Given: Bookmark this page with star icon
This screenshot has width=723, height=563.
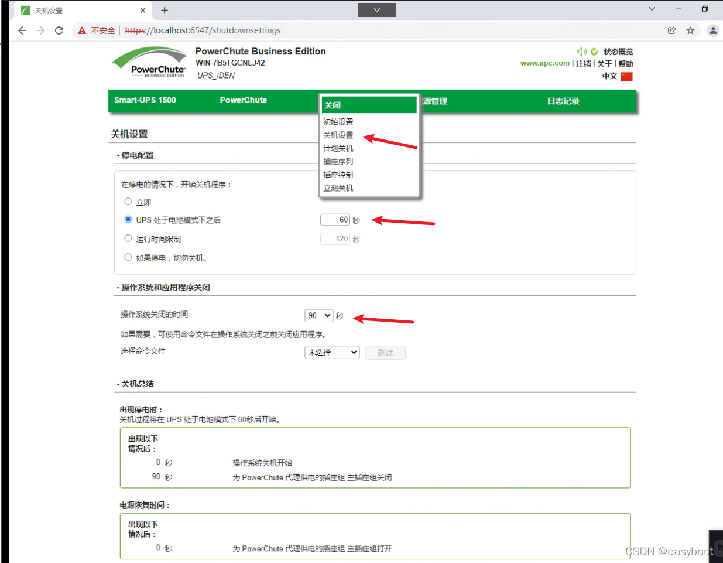Looking at the screenshot, I should [690, 30].
